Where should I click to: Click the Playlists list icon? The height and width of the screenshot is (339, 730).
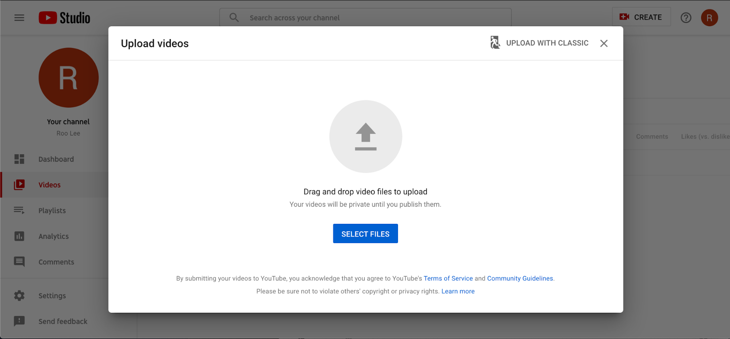tap(19, 210)
